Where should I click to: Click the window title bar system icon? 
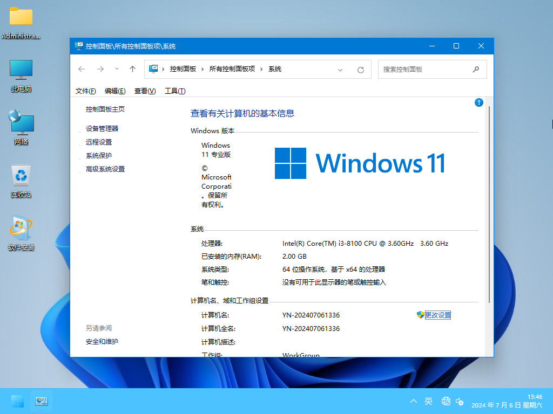79,46
